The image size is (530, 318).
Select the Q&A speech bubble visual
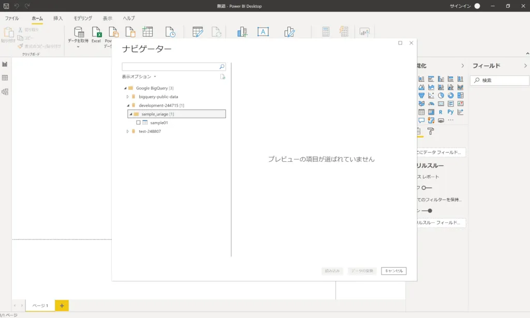coord(421,120)
